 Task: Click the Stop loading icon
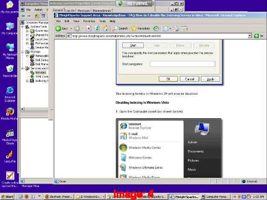tap(89, 29)
